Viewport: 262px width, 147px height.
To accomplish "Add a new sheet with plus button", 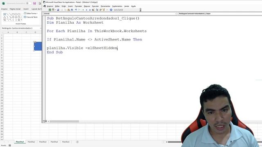I will pyautogui.click(x=77, y=142).
